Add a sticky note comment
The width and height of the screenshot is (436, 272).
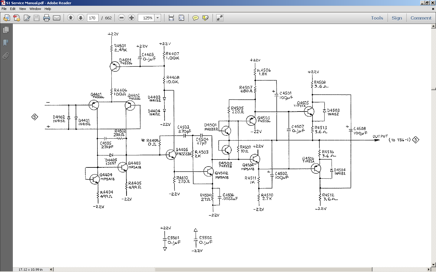point(196,18)
